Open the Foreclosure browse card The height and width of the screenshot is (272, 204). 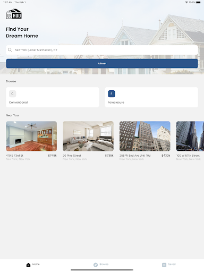tap(151, 97)
